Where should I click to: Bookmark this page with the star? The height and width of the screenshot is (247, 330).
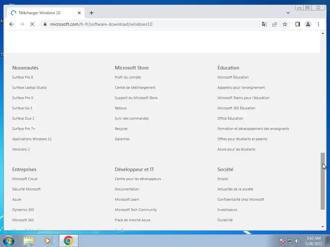(285, 24)
